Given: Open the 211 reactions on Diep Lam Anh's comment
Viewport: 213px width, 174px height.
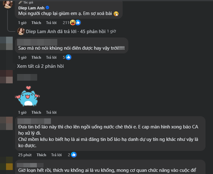Looking at the screenshot, I should coord(72,23).
